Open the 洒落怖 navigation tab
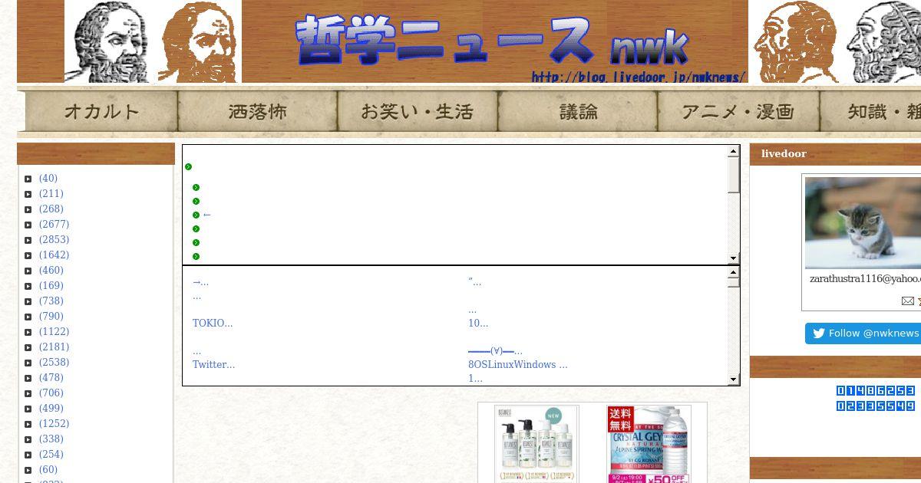 coord(258,112)
